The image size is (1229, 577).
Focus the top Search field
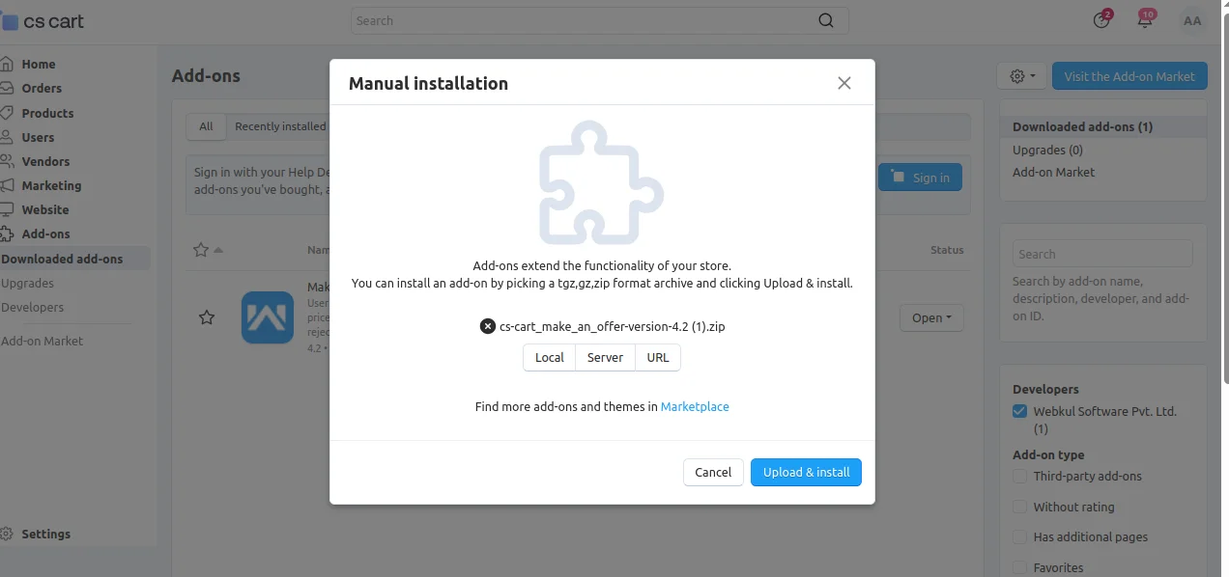(x=580, y=20)
